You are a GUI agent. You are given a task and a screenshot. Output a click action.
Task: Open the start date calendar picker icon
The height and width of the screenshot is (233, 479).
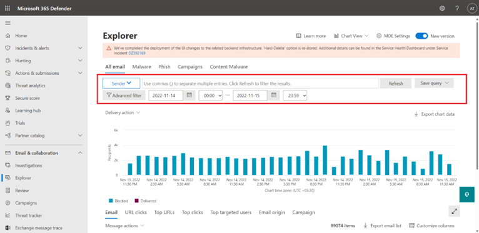[189, 96]
